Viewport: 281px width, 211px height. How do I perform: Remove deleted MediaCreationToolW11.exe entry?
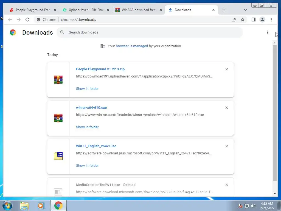[x=227, y=185]
